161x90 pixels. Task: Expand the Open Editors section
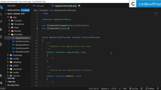pos(6,10)
